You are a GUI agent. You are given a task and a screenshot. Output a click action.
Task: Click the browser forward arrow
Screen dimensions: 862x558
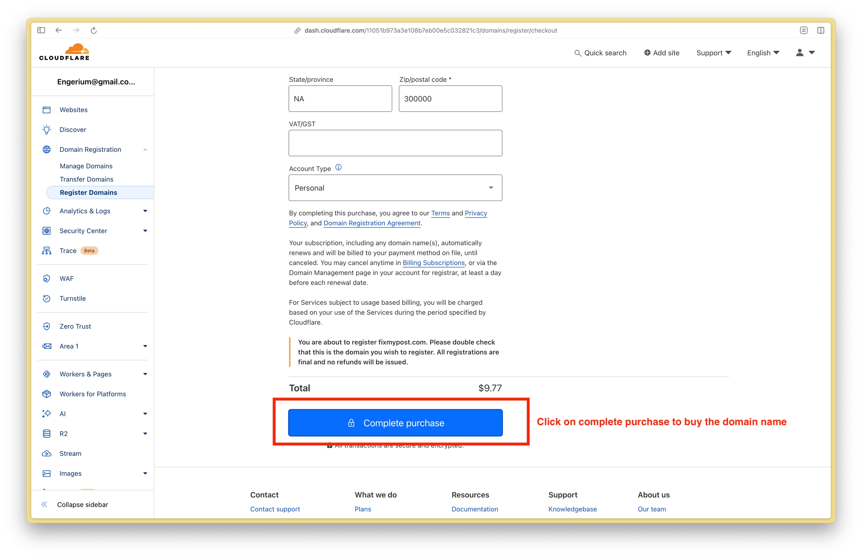click(76, 30)
